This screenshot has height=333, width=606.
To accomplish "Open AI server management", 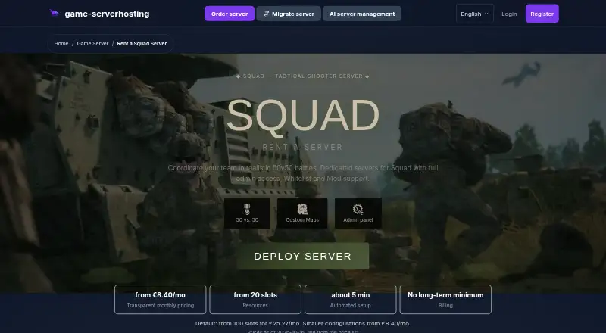I will tap(362, 14).
